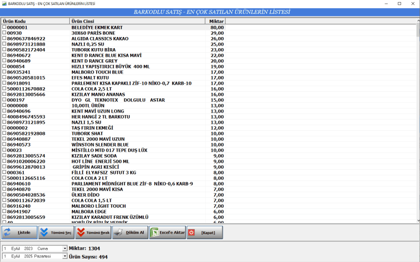Screen dimensions: 420x262
Task: Toggle checkbox of code 86940672
Action: (x=4, y=55)
